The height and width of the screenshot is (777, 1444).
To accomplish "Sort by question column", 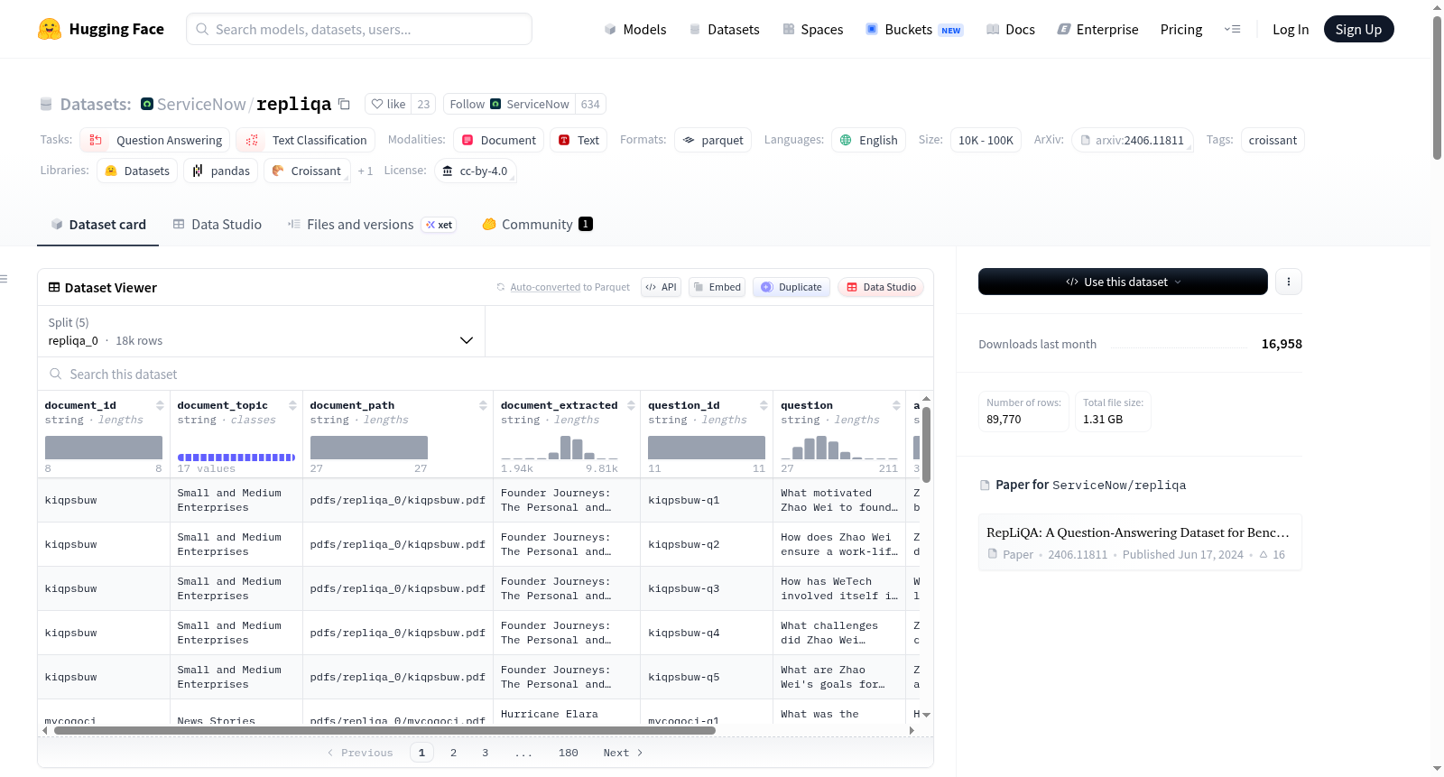I will click(x=896, y=405).
